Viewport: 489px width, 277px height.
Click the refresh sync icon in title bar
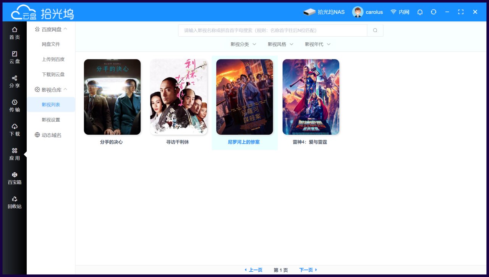(x=434, y=12)
